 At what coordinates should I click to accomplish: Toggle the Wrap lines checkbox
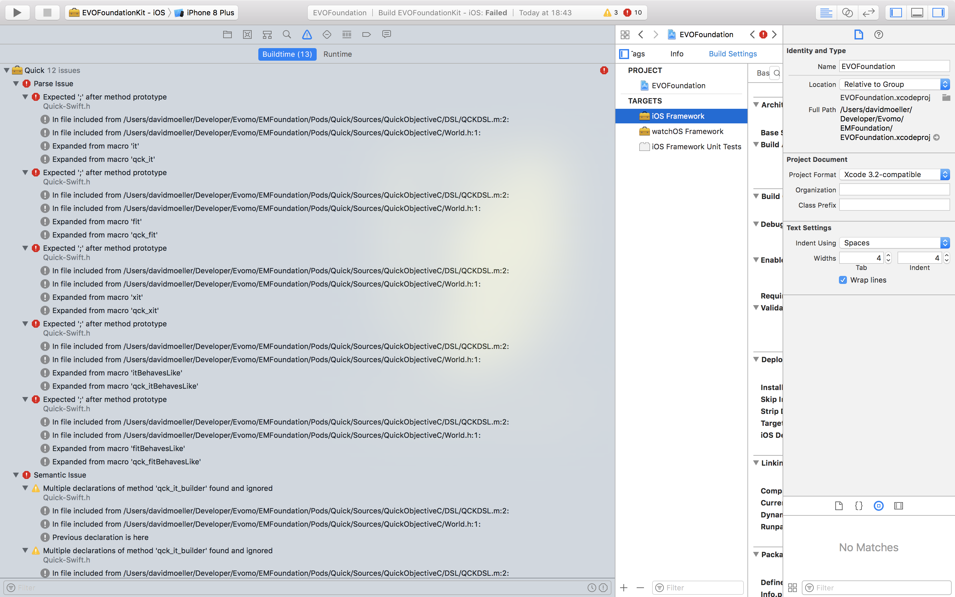tap(843, 280)
